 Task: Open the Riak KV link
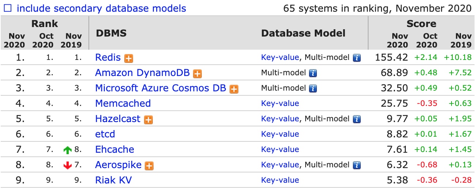tap(113, 180)
